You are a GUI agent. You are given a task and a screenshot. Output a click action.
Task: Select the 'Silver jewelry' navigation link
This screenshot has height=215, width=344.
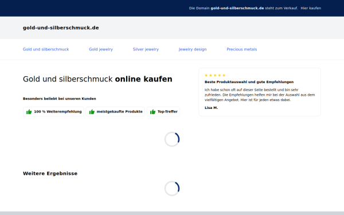pos(146,49)
